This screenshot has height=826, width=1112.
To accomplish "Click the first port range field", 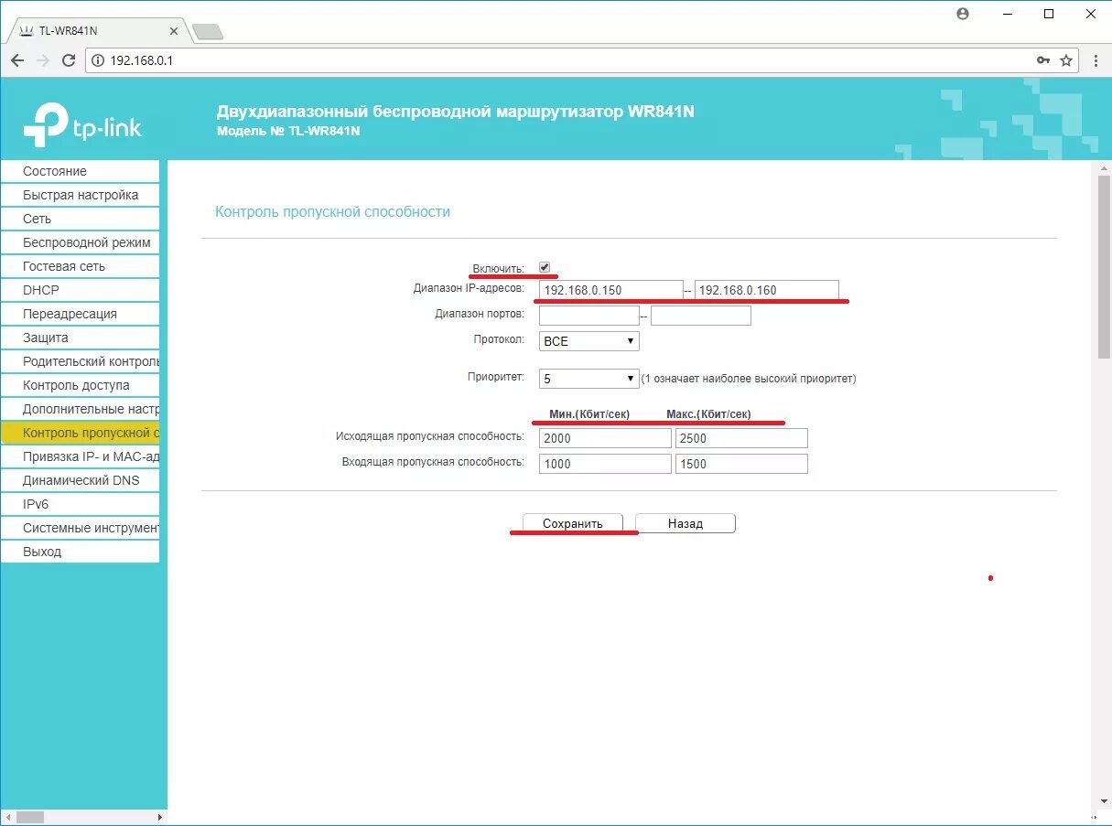I will pos(589,316).
